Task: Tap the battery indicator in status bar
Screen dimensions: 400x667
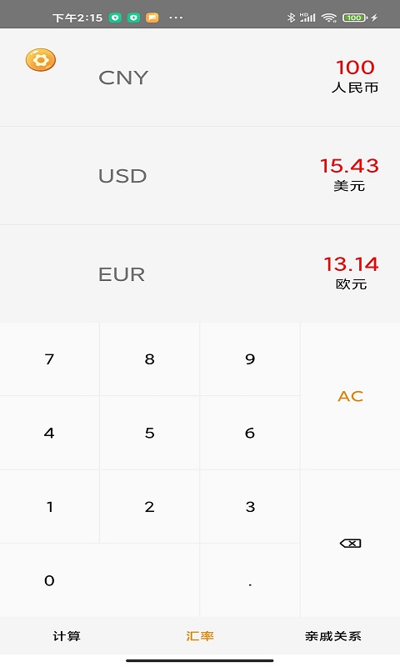Action: tap(355, 18)
